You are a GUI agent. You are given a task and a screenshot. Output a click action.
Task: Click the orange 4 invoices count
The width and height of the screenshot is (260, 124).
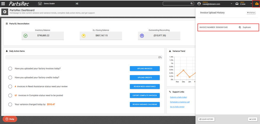coord(15,86)
